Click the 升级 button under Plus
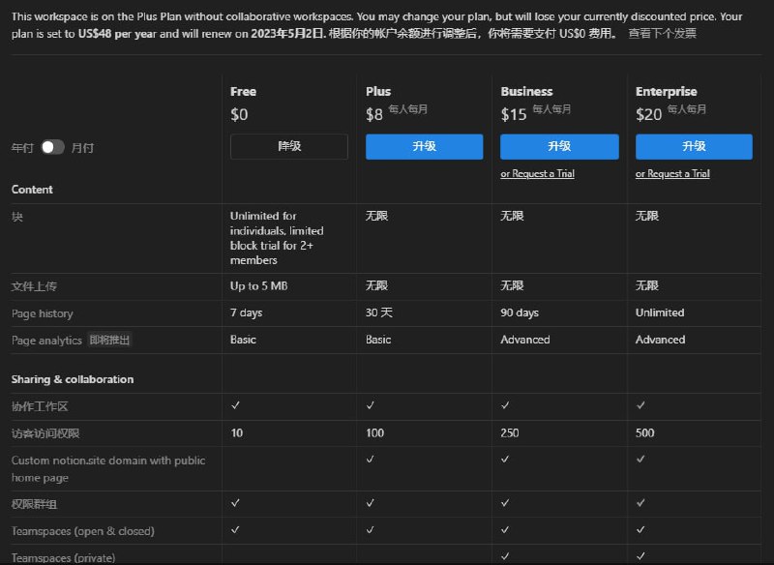Screen dimensions: 774x565 tap(425, 146)
